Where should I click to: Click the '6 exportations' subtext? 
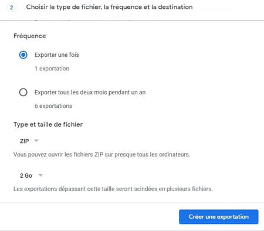(x=53, y=106)
